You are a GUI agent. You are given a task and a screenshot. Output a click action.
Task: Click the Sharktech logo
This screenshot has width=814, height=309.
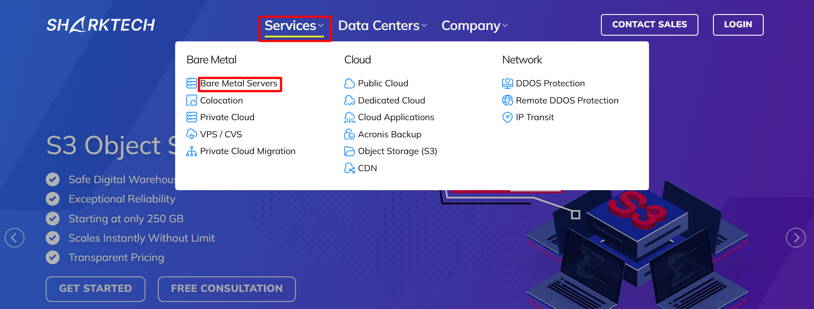[101, 25]
